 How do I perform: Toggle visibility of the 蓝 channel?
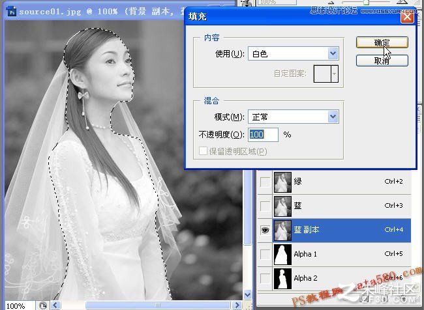(265, 206)
